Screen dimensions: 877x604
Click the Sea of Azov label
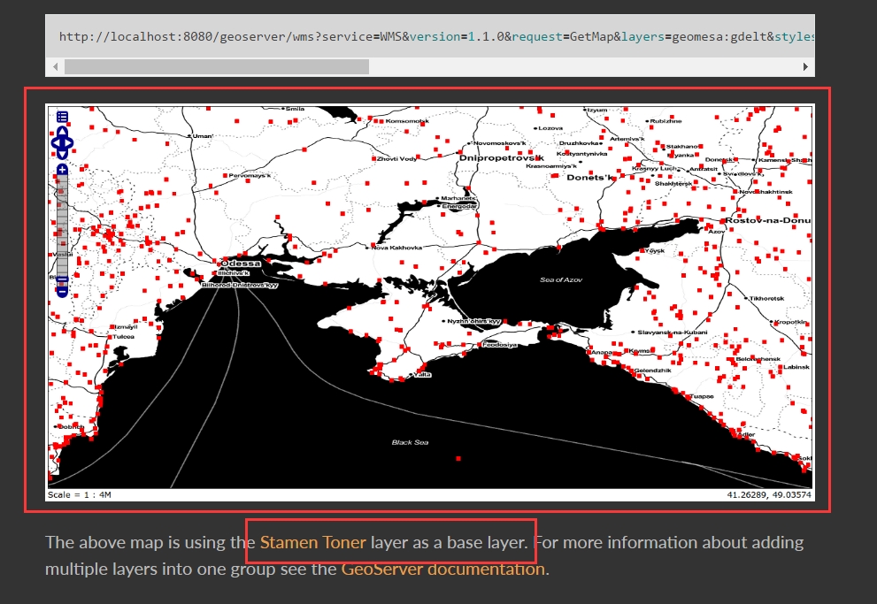563,279
